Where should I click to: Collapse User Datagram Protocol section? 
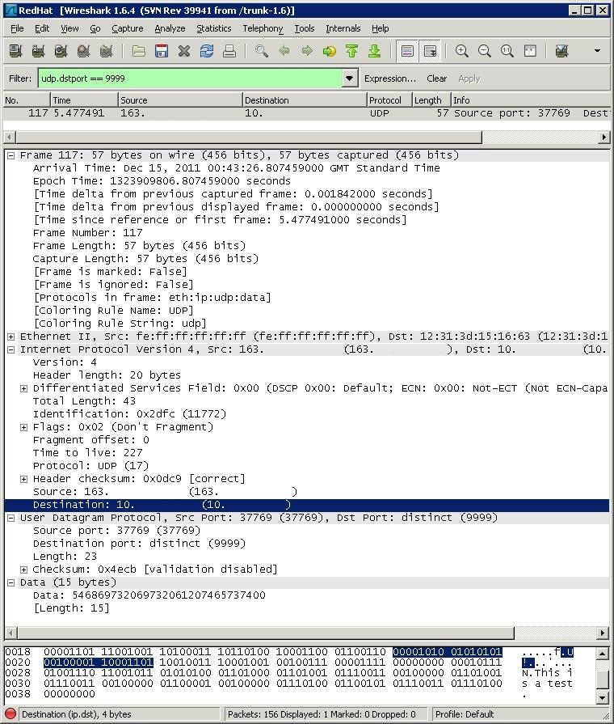pos(11,518)
